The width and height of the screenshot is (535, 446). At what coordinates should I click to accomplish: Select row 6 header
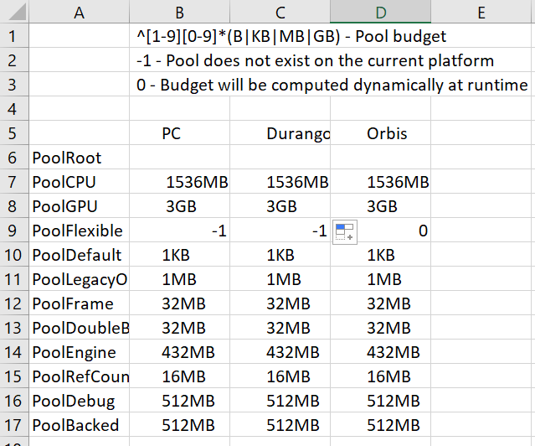[14, 158]
